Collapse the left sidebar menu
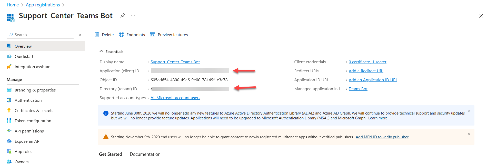Viewport: 487px width, 165px height. 80,35
